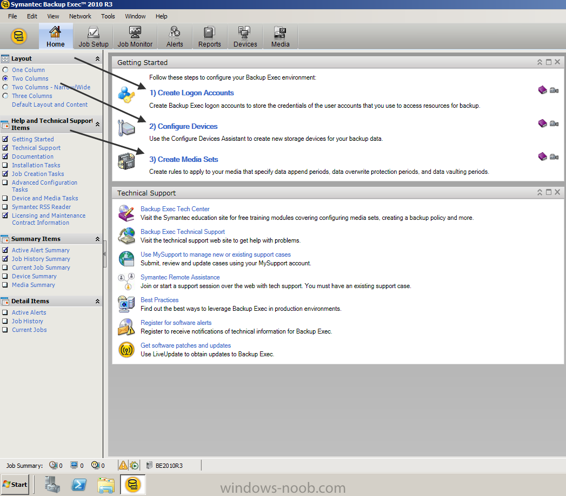Open Job Setup in the toolbar
Viewport: 566px width, 496px height.
94,36
